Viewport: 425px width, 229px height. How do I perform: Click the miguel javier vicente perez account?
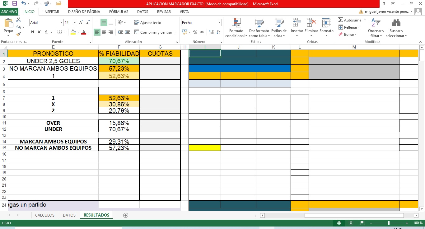tap(387, 12)
